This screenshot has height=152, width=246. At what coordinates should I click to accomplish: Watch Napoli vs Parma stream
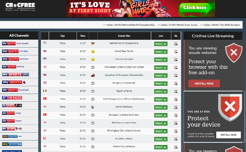point(161,91)
